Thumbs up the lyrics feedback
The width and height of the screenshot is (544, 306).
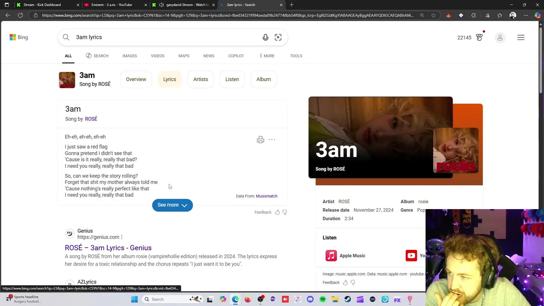[x=278, y=212]
